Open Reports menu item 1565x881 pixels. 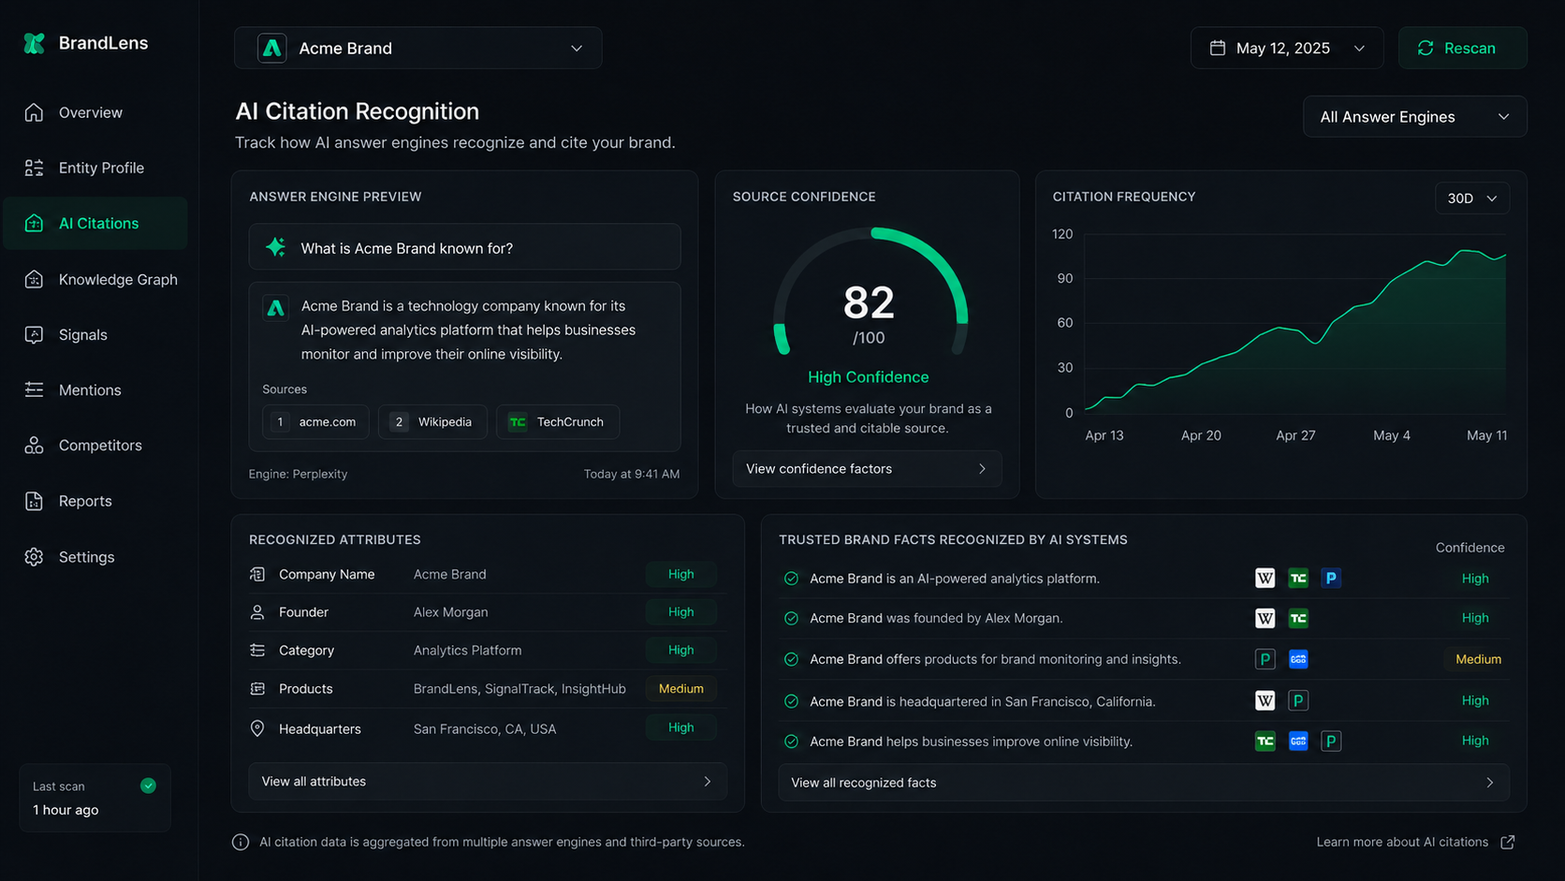95,501
